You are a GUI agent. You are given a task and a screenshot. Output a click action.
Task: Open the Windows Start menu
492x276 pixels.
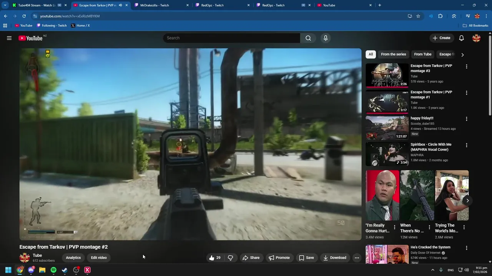pyautogui.click(x=8, y=270)
